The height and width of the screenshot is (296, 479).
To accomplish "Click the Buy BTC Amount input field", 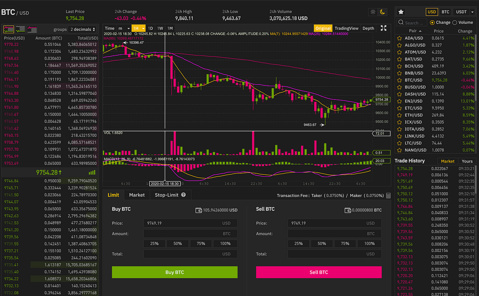I will [x=190, y=234].
